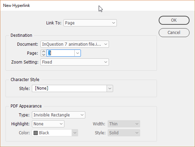This screenshot has height=147, width=195.
Task: Open the Zoom Setting dropdown showing Fixed
Action: pos(75,62)
